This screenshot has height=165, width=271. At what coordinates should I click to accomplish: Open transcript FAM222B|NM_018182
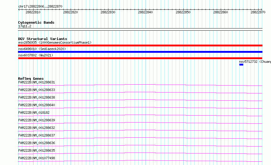click(x=34, y=113)
